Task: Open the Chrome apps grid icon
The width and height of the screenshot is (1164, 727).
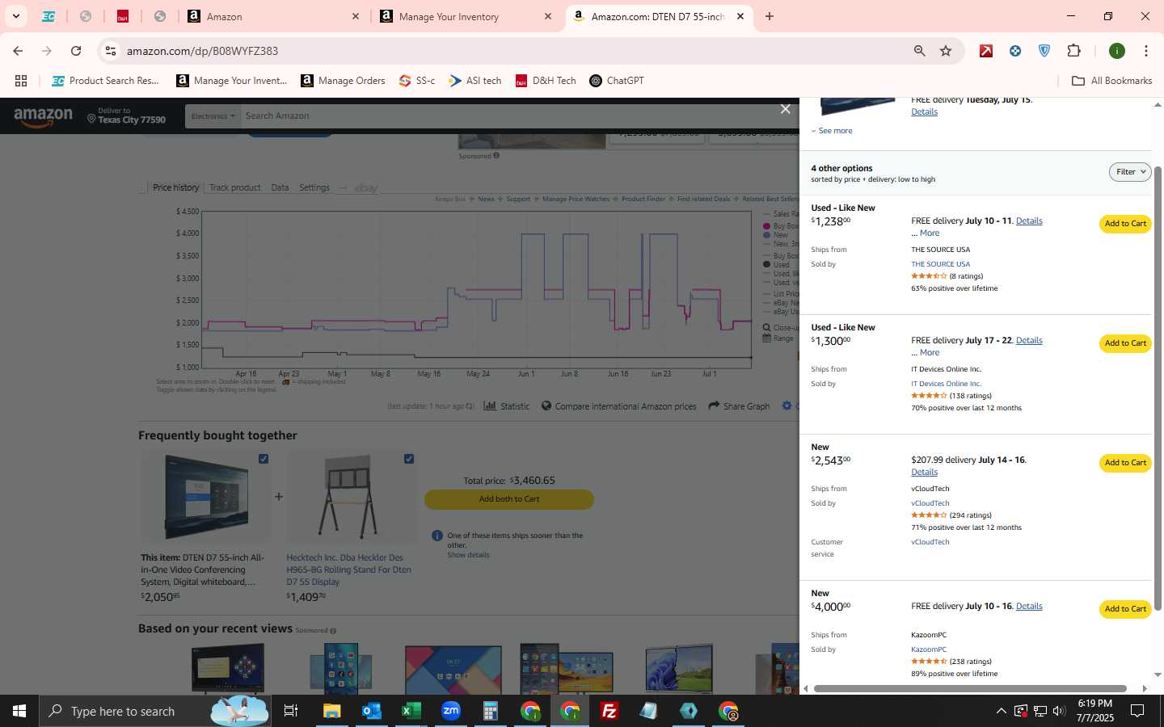Action: coord(21,81)
